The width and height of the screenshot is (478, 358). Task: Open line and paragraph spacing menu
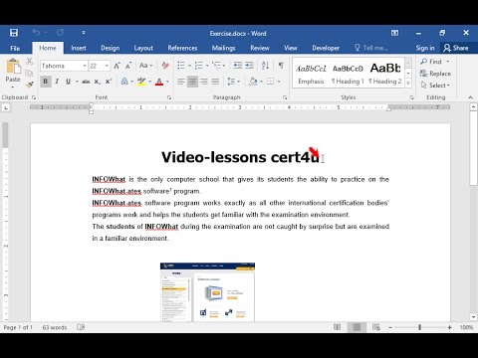click(234, 82)
